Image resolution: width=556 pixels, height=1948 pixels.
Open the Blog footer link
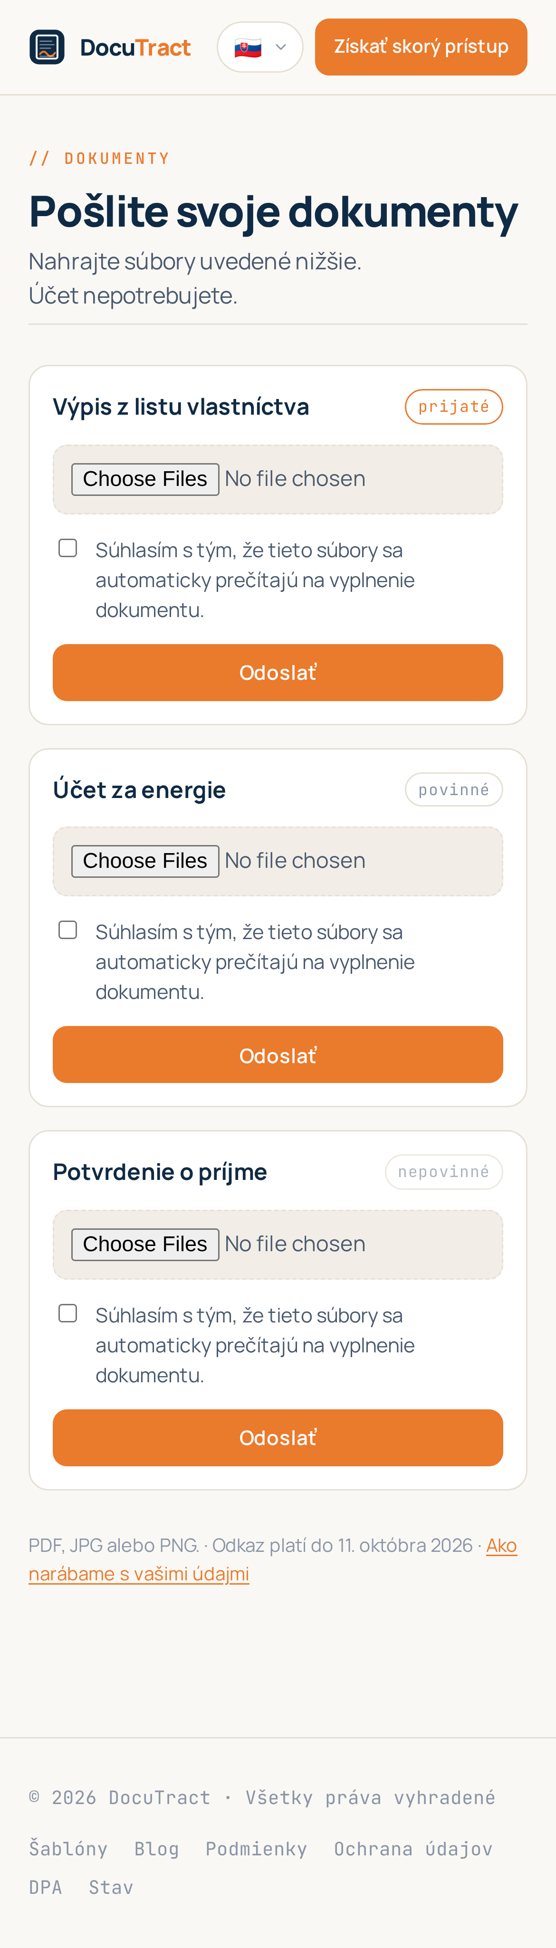pyautogui.click(x=157, y=1848)
